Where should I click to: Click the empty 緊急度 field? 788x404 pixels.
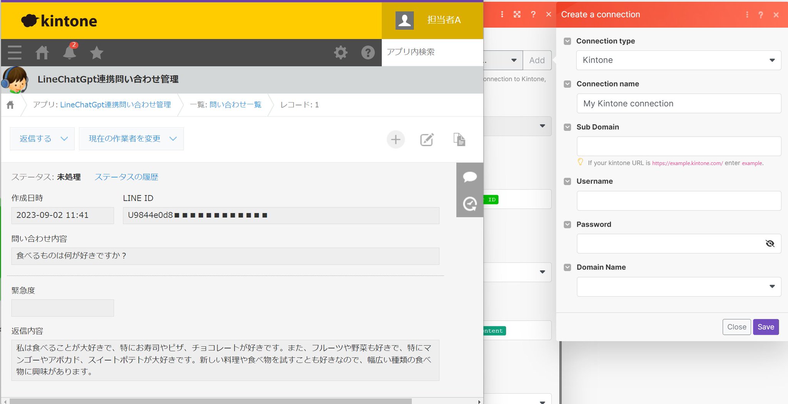click(x=63, y=308)
